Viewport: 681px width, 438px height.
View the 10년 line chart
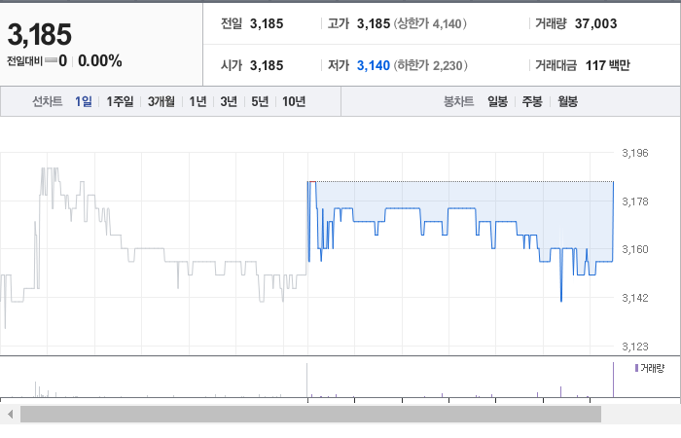pyautogui.click(x=294, y=101)
